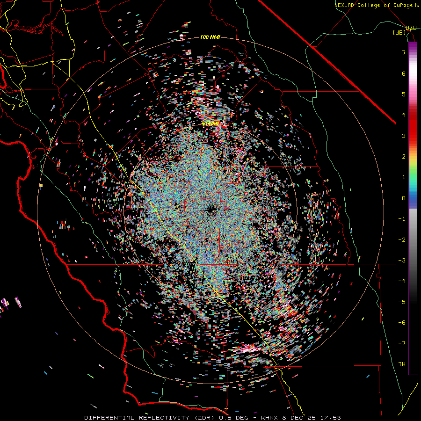Click the 4 dB value on color scale
421x421 pixels.
click(x=404, y=115)
